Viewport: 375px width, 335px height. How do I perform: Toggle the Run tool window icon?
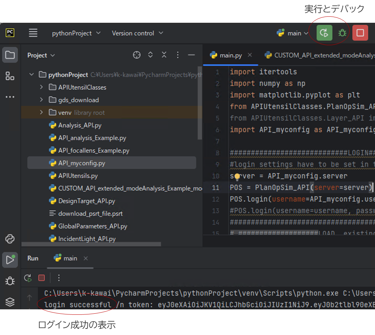(x=10, y=260)
